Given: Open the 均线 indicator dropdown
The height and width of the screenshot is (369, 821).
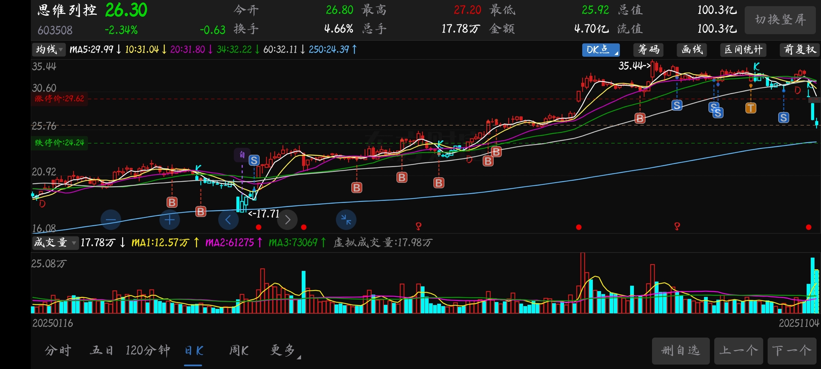Looking at the screenshot, I should tap(49, 50).
